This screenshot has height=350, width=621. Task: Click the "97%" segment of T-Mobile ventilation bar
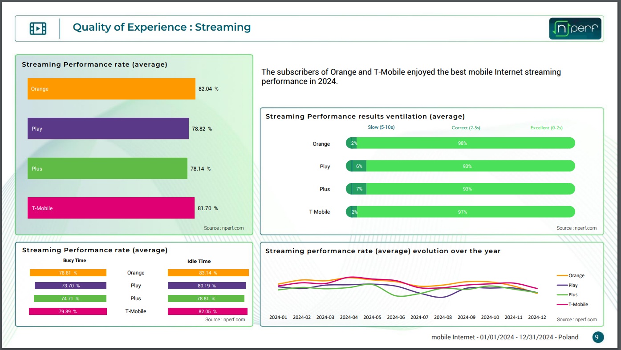pyautogui.click(x=466, y=212)
